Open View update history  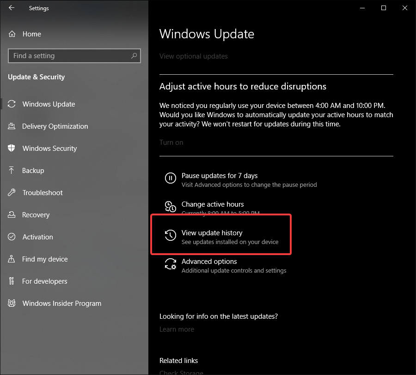pyautogui.click(x=221, y=237)
